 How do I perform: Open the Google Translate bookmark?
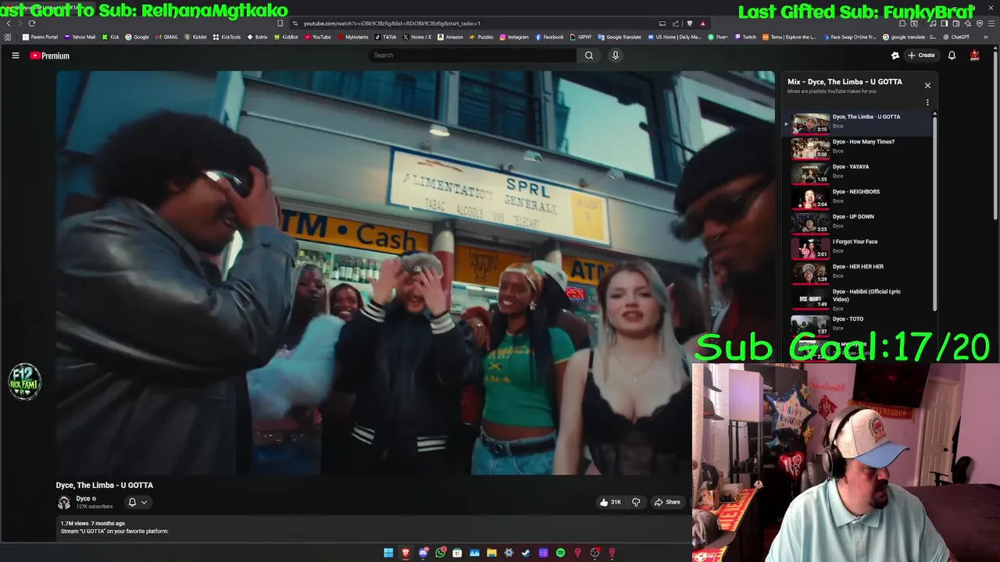click(620, 37)
